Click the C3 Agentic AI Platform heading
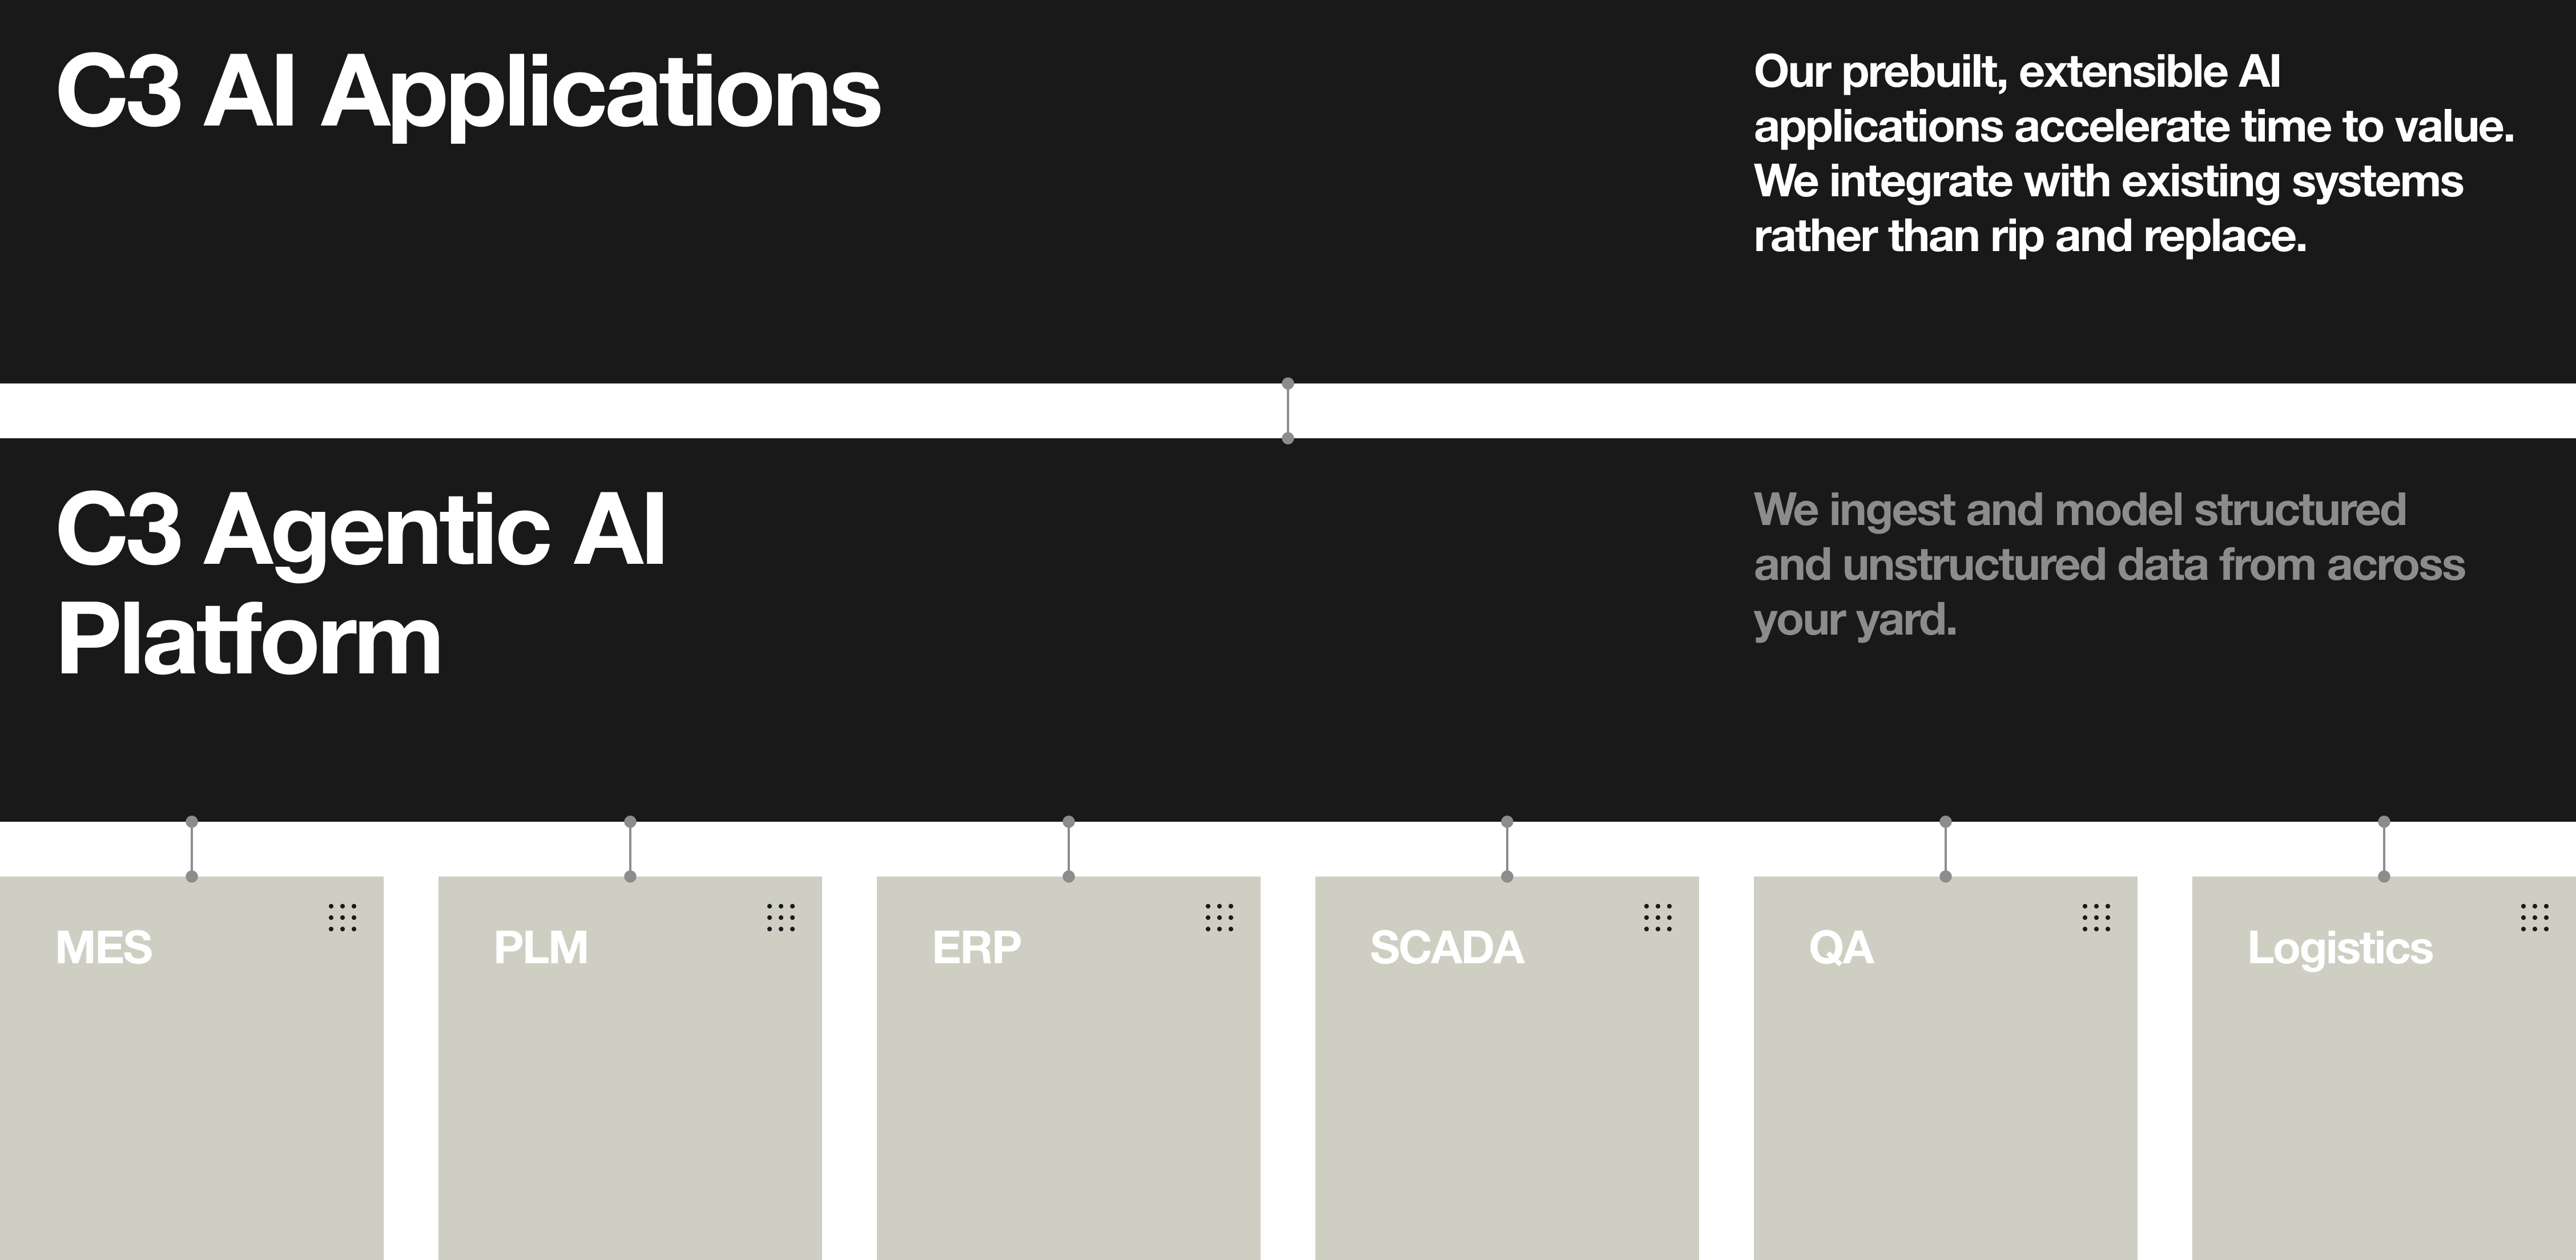This screenshot has width=2576, height=1260. point(360,584)
